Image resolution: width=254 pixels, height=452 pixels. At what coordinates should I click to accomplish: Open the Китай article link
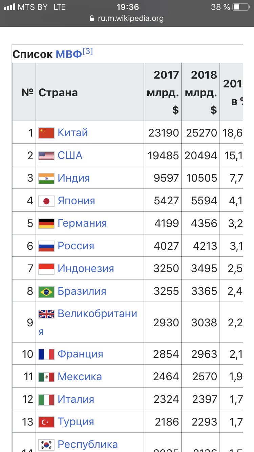coord(73,132)
